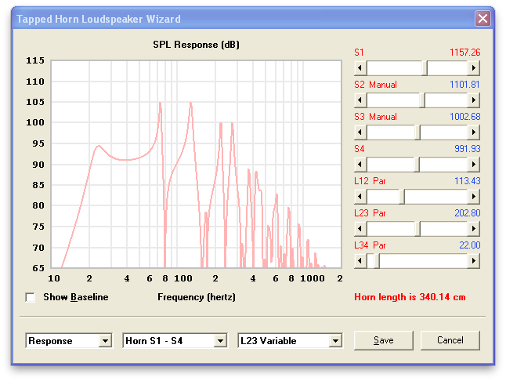The image size is (506, 381).
Task: Click the L34 value 22.00
Action: (470, 245)
